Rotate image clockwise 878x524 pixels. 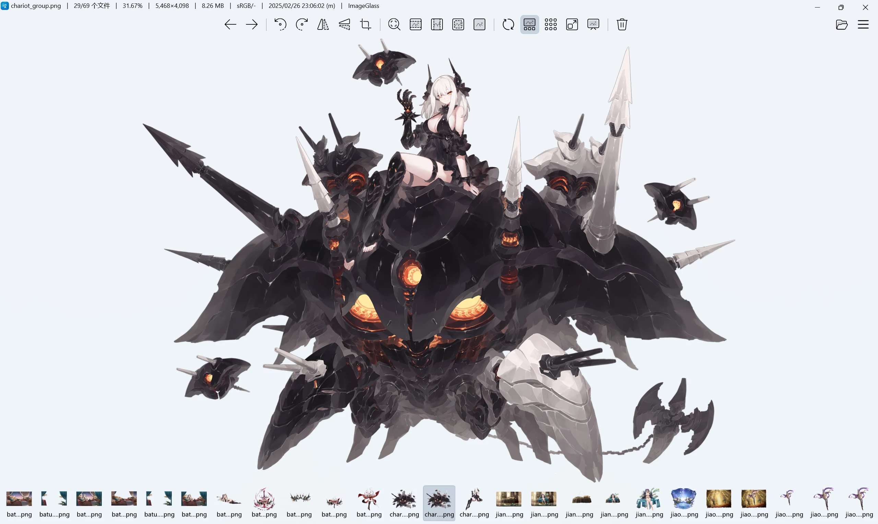(x=302, y=24)
